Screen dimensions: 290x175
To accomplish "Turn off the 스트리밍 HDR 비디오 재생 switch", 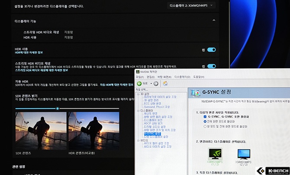I will tap(211, 66).
